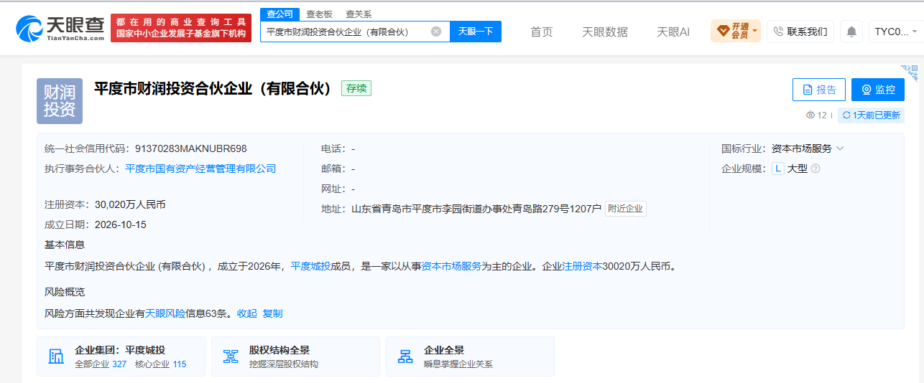The width and height of the screenshot is (924, 383).
Task: Click the red 国家中小企业发展子基金 banner
Action: click(x=181, y=28)
